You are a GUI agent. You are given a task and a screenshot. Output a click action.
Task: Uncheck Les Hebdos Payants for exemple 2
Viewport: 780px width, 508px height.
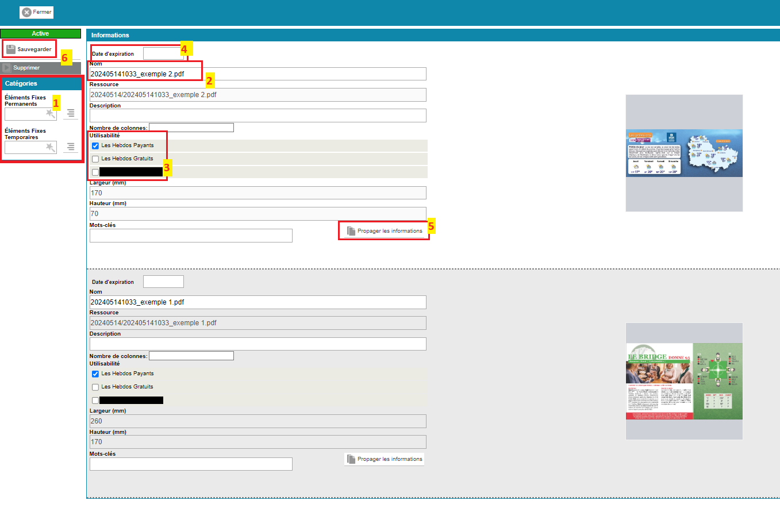pos(95,146)
